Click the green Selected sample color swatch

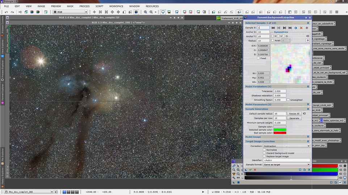tap(280, 130)
